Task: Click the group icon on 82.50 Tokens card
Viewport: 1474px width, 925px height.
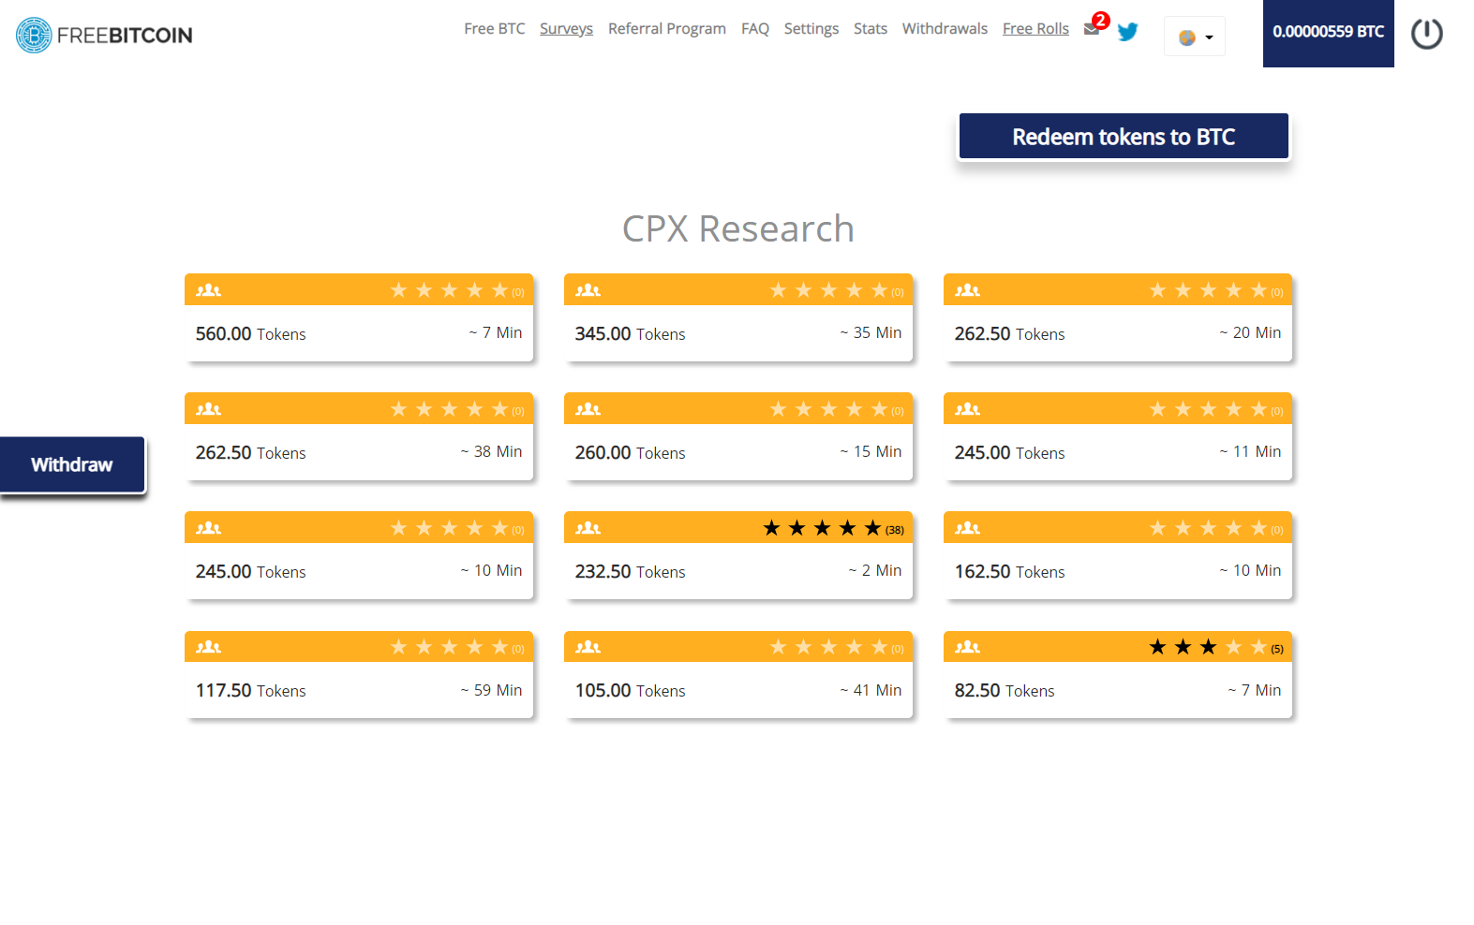Action: point(967,647)
